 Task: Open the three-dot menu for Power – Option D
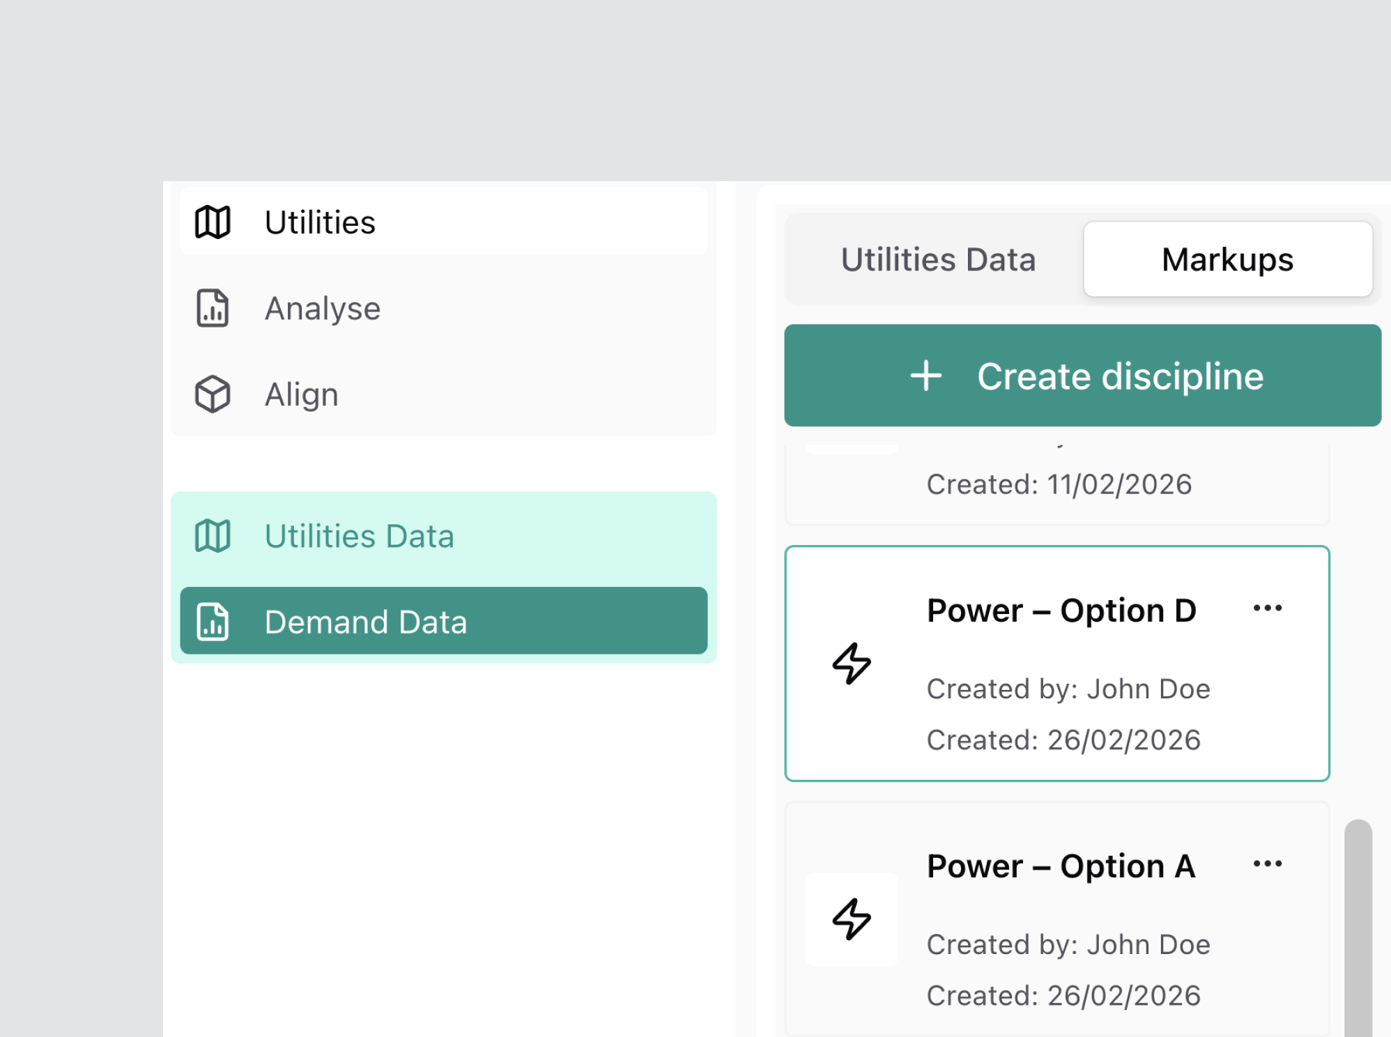click(1267, 608)
